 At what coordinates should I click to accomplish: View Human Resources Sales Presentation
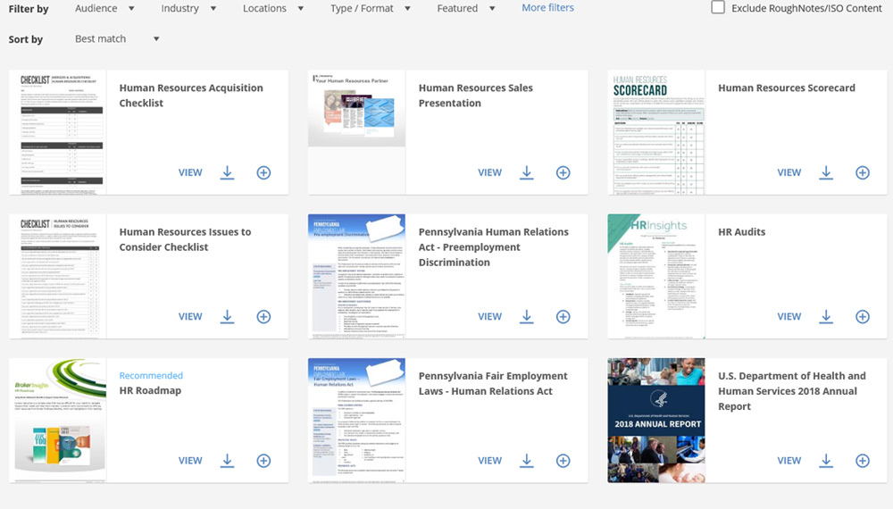pyautogui.click(x=489, y=172)
